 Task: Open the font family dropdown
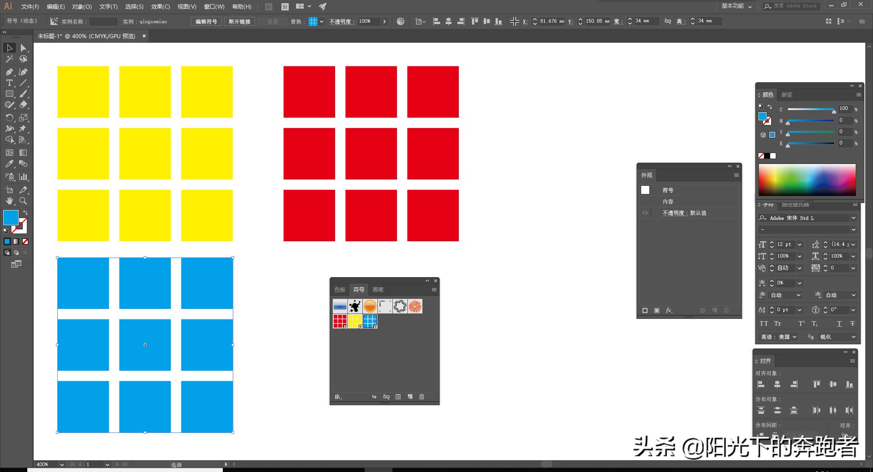coord(853,218)
